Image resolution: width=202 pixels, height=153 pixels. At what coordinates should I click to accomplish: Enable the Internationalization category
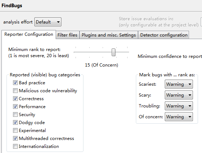[x=15, y=146]
